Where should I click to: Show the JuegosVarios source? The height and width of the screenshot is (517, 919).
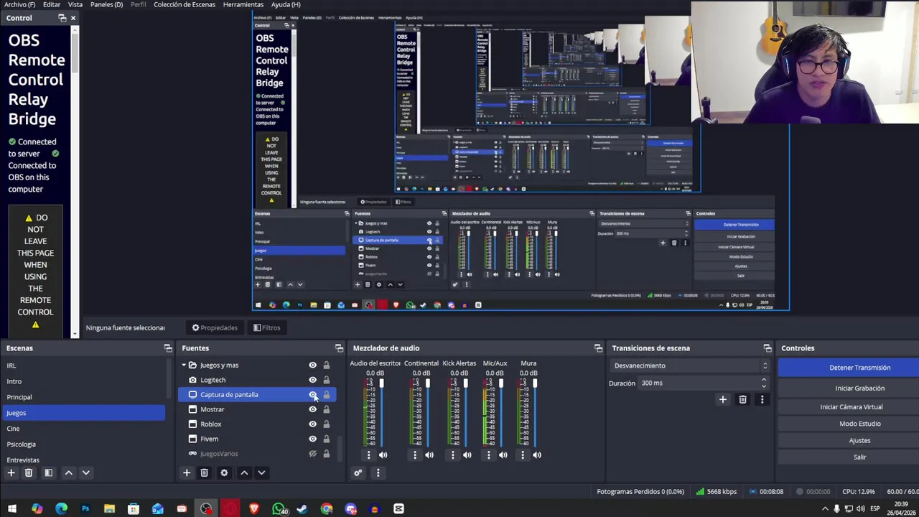pos(312,454)
